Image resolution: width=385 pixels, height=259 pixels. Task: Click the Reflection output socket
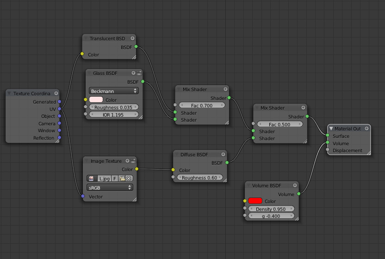(x=59, y=137)
